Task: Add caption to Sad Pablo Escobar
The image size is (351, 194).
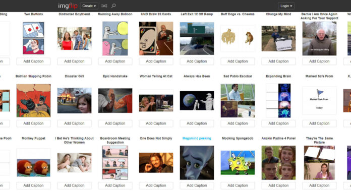Action: coord(238,123)
